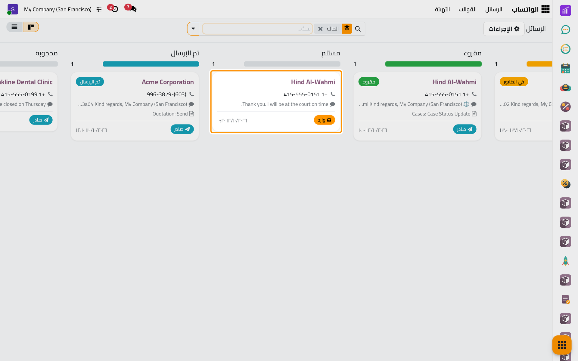Open the Discuss chat bubble sidebar icon
The image size is (578, 361).
pyautogui.click(x=565, y=29)
